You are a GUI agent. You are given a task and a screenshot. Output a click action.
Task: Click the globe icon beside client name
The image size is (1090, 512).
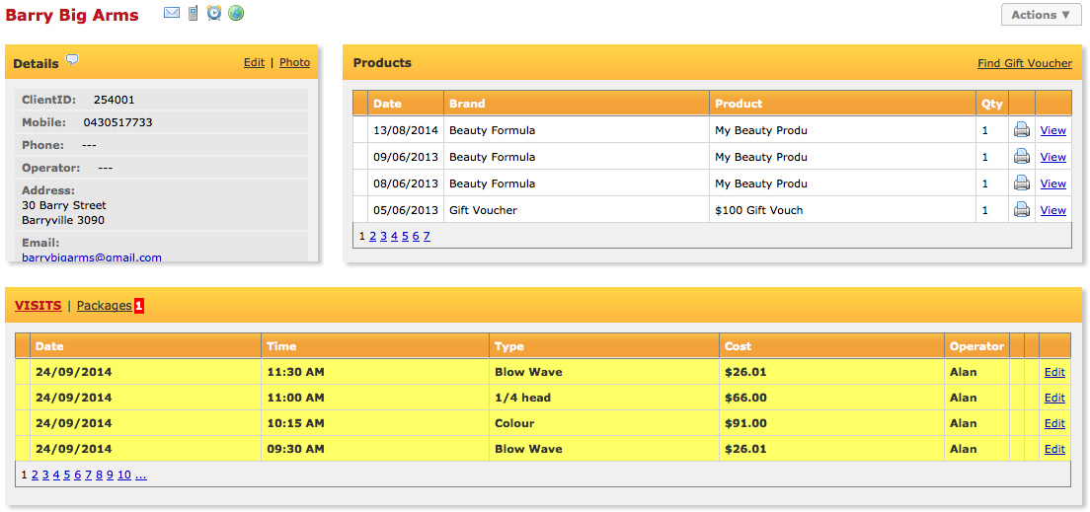coord(236,13)
